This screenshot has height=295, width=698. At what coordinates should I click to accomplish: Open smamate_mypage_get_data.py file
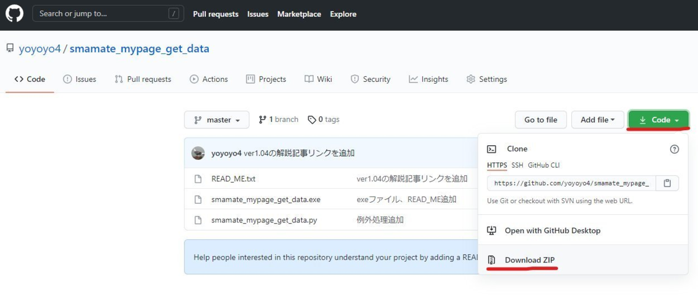[264, 220]
